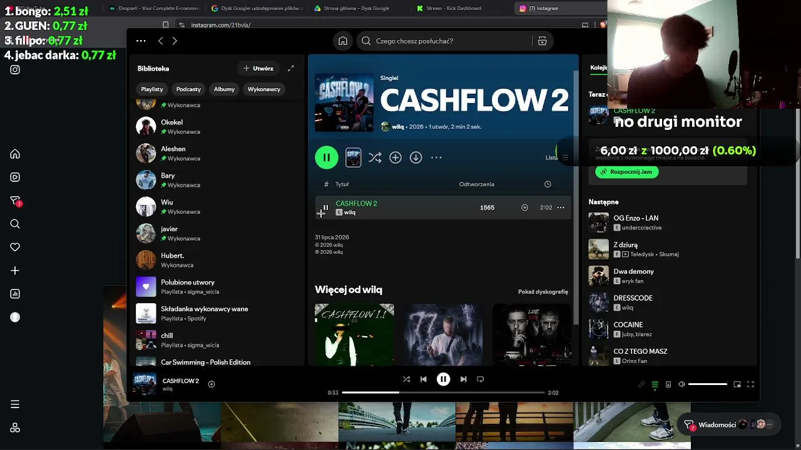
Task: Toggle the queue panel icon in player bar
Action: point(655,384)
